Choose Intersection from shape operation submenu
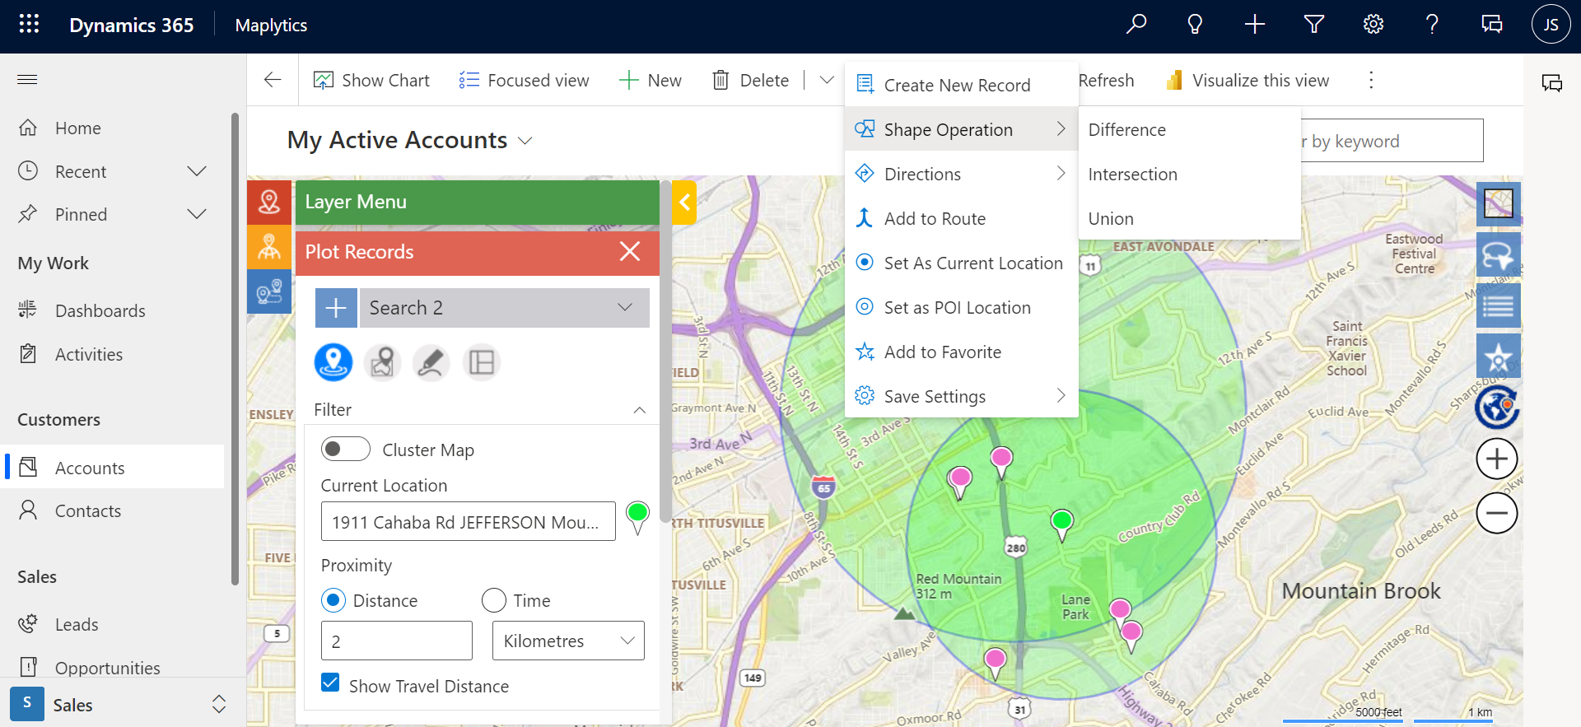 [1132, 175]
